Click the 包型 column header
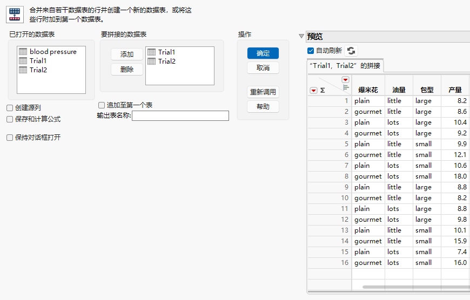The height and width of the screenshot is (300, 470). tap(427, 90)
